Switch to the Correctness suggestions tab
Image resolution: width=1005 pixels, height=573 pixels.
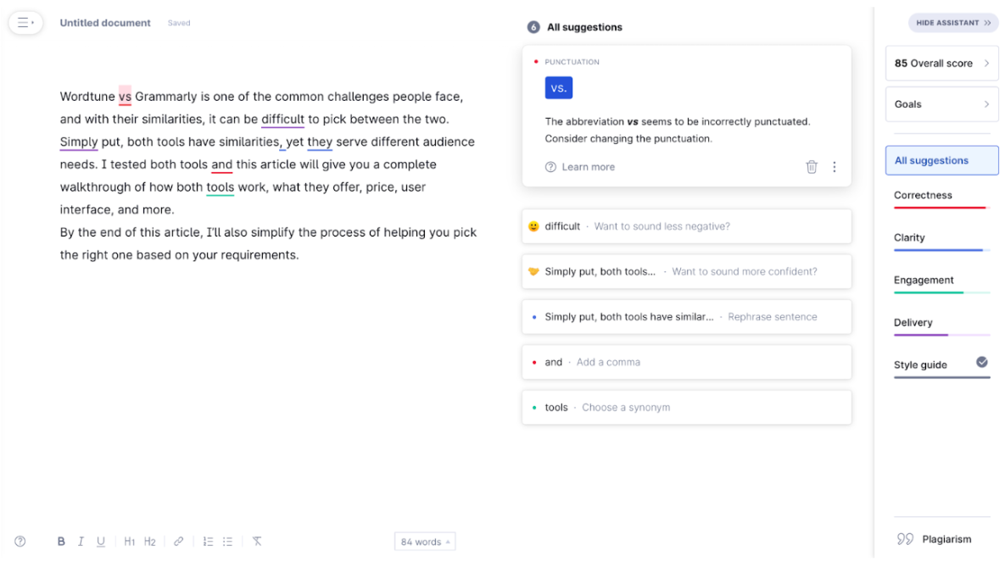click(923, 195)
